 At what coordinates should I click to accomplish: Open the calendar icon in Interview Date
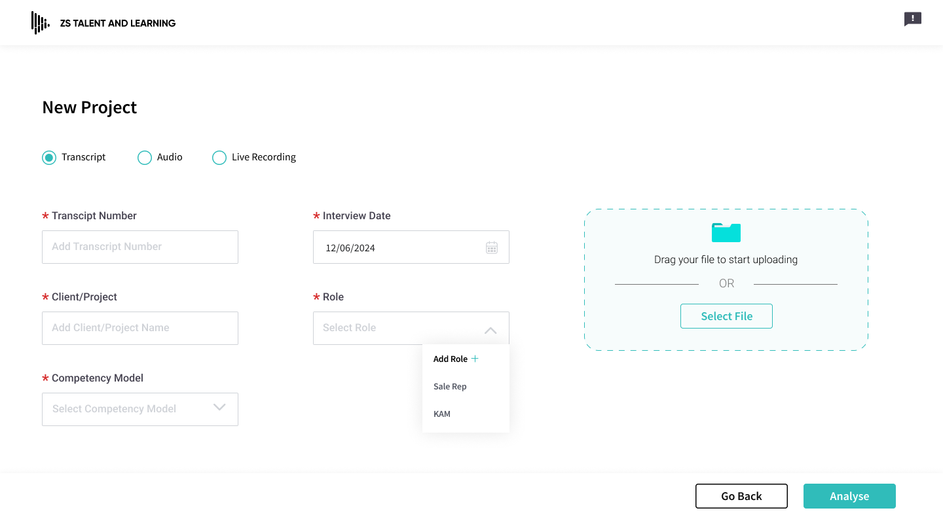coord(492,247)
